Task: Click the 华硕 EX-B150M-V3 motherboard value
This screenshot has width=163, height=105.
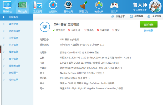Action: (95, 58)
